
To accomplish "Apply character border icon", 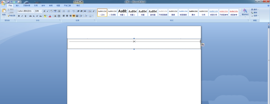I will pyautogui.click(x=59, y=11).
